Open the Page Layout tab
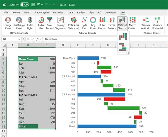Screen dimensions: 168x137 pyautogui.click(x=42, y=12)
